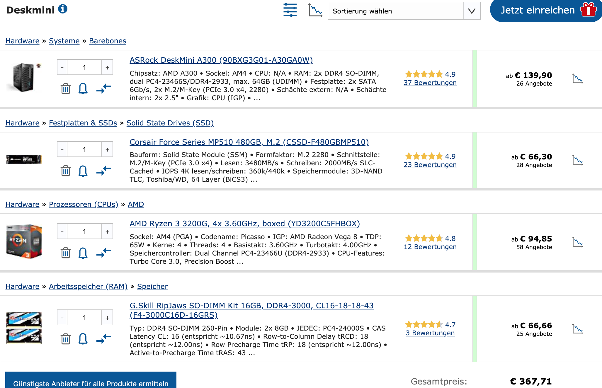Screen dimensions: 602x388
Task: Open the Sortierung wählen dropdown
Action: coord(404,11)
